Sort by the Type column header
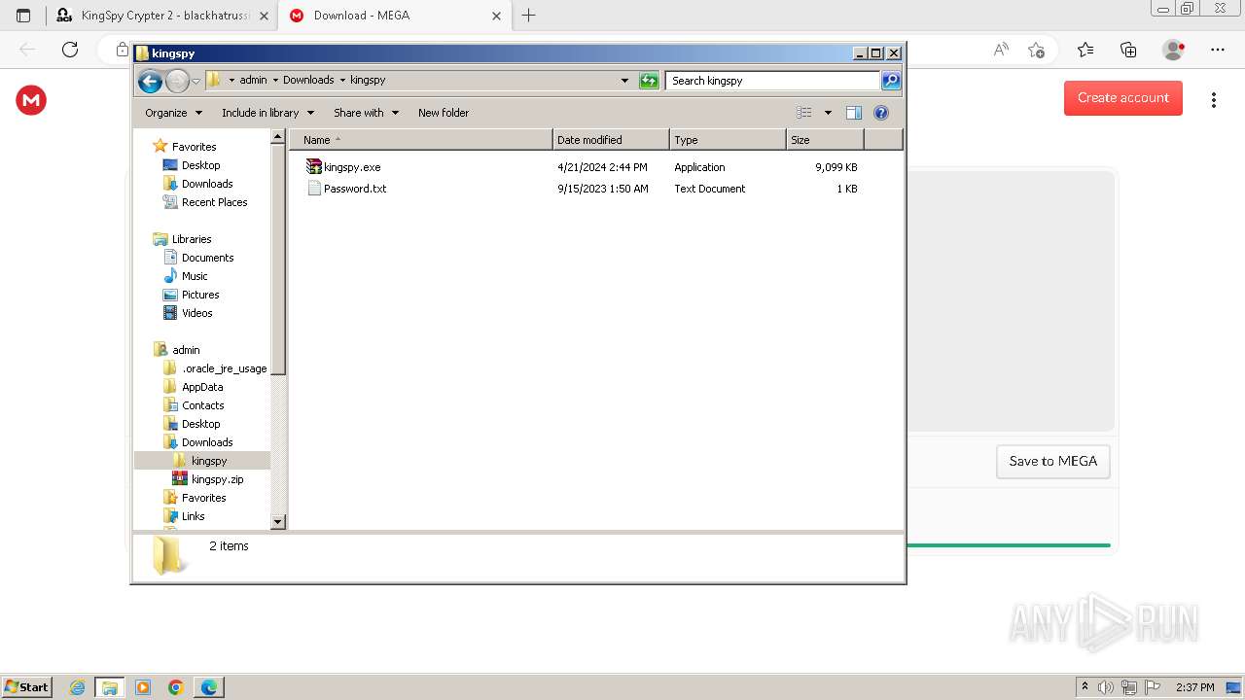 (x=728, y=140)
